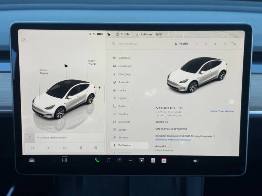
Task: Tap the calendar app showing 20
Action: pos(163,160)
